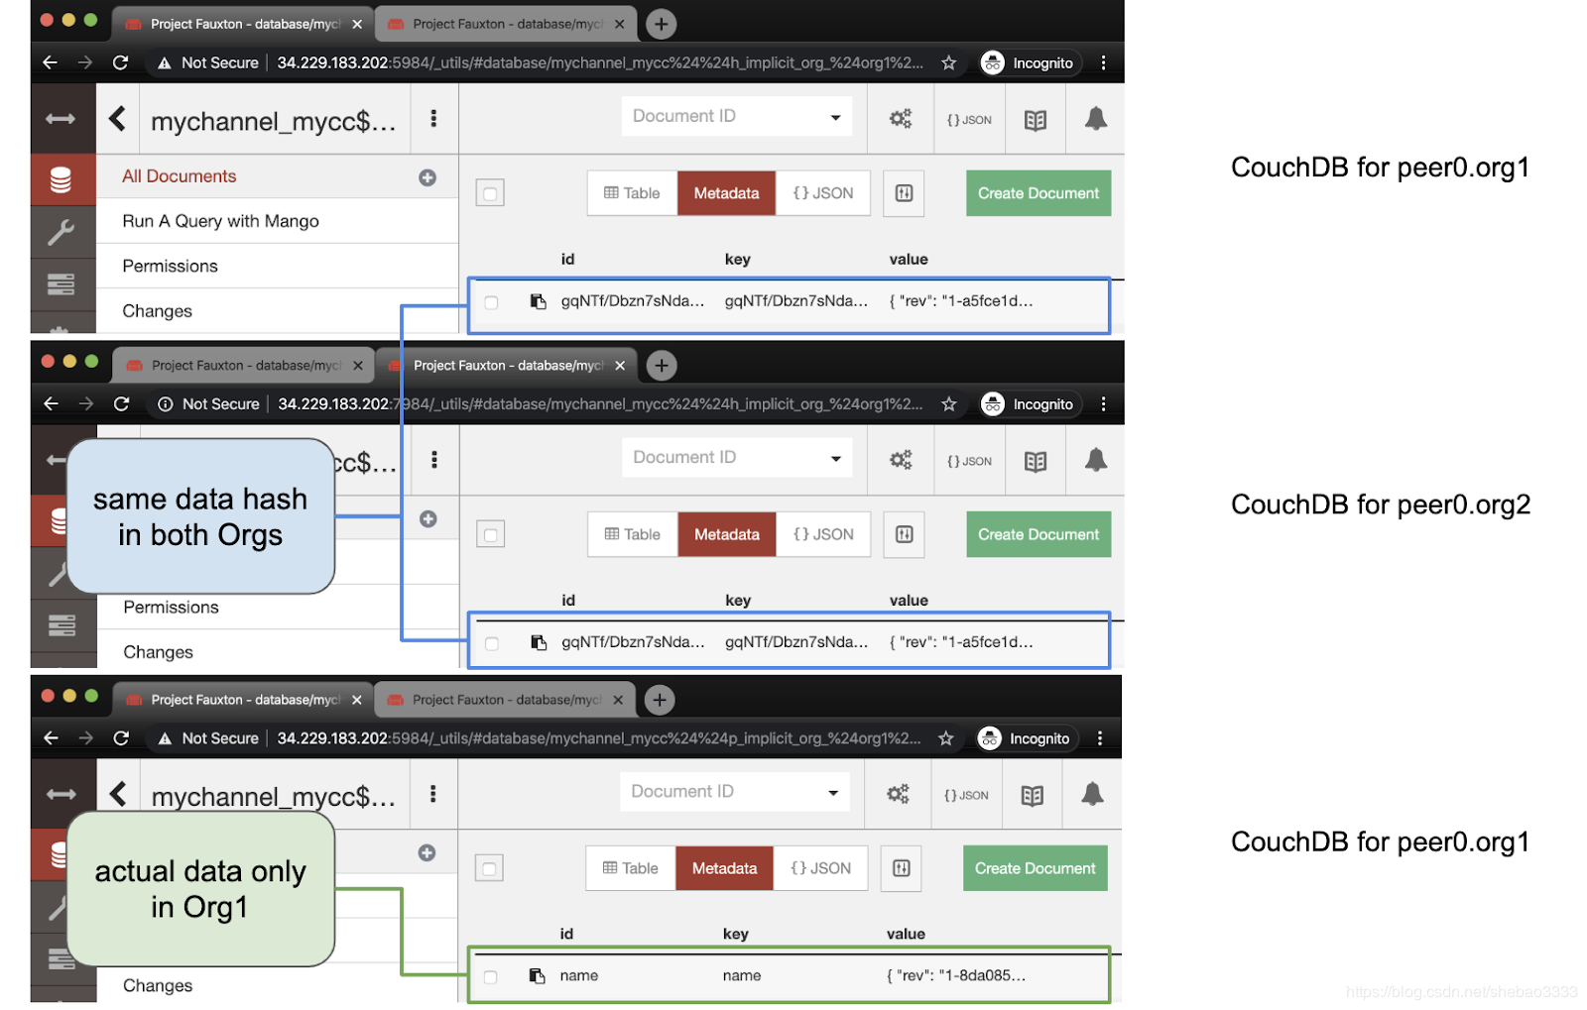Check the gqNTf row checkbox in middle window
Image resolution: width=1587 pixels, height=1010 pixels.
pos(491,643)
